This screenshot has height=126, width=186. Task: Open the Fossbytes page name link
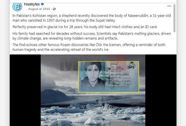click(32, 4)
